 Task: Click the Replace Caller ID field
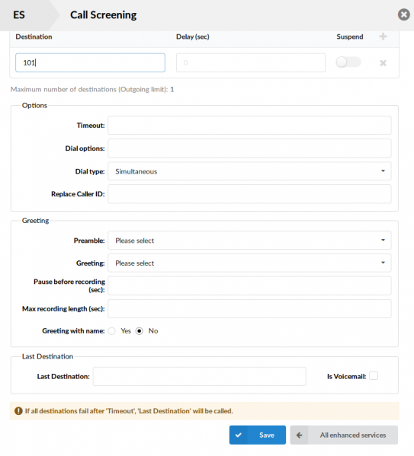(x=249, y=194)
